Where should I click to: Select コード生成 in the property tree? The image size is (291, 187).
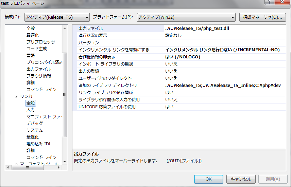pyautogui.click(x=36, y=49)
